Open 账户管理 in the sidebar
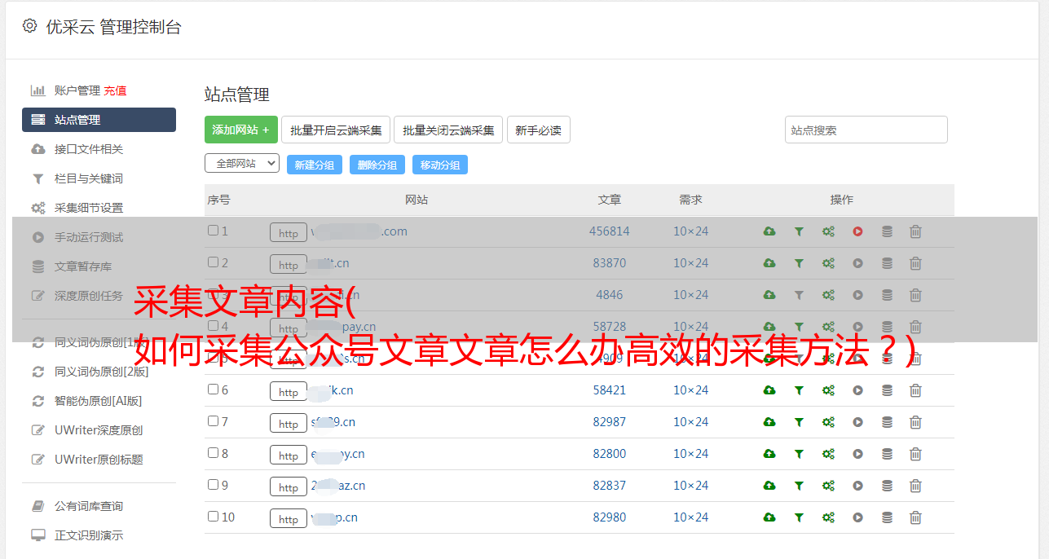 click(77, 90)
